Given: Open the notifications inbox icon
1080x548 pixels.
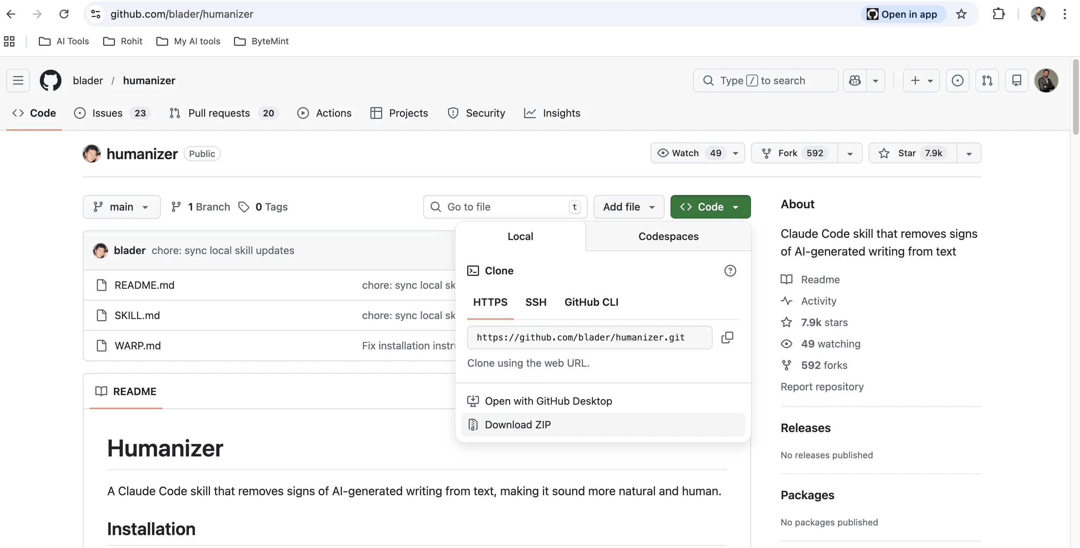Looking at the screenshot, I should (x=1017, y=81).
